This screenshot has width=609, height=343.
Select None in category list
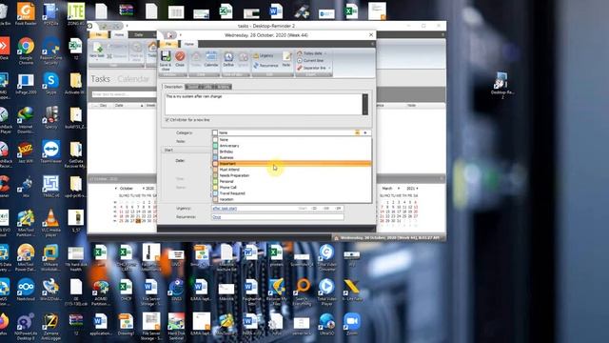tap(292, 140)
